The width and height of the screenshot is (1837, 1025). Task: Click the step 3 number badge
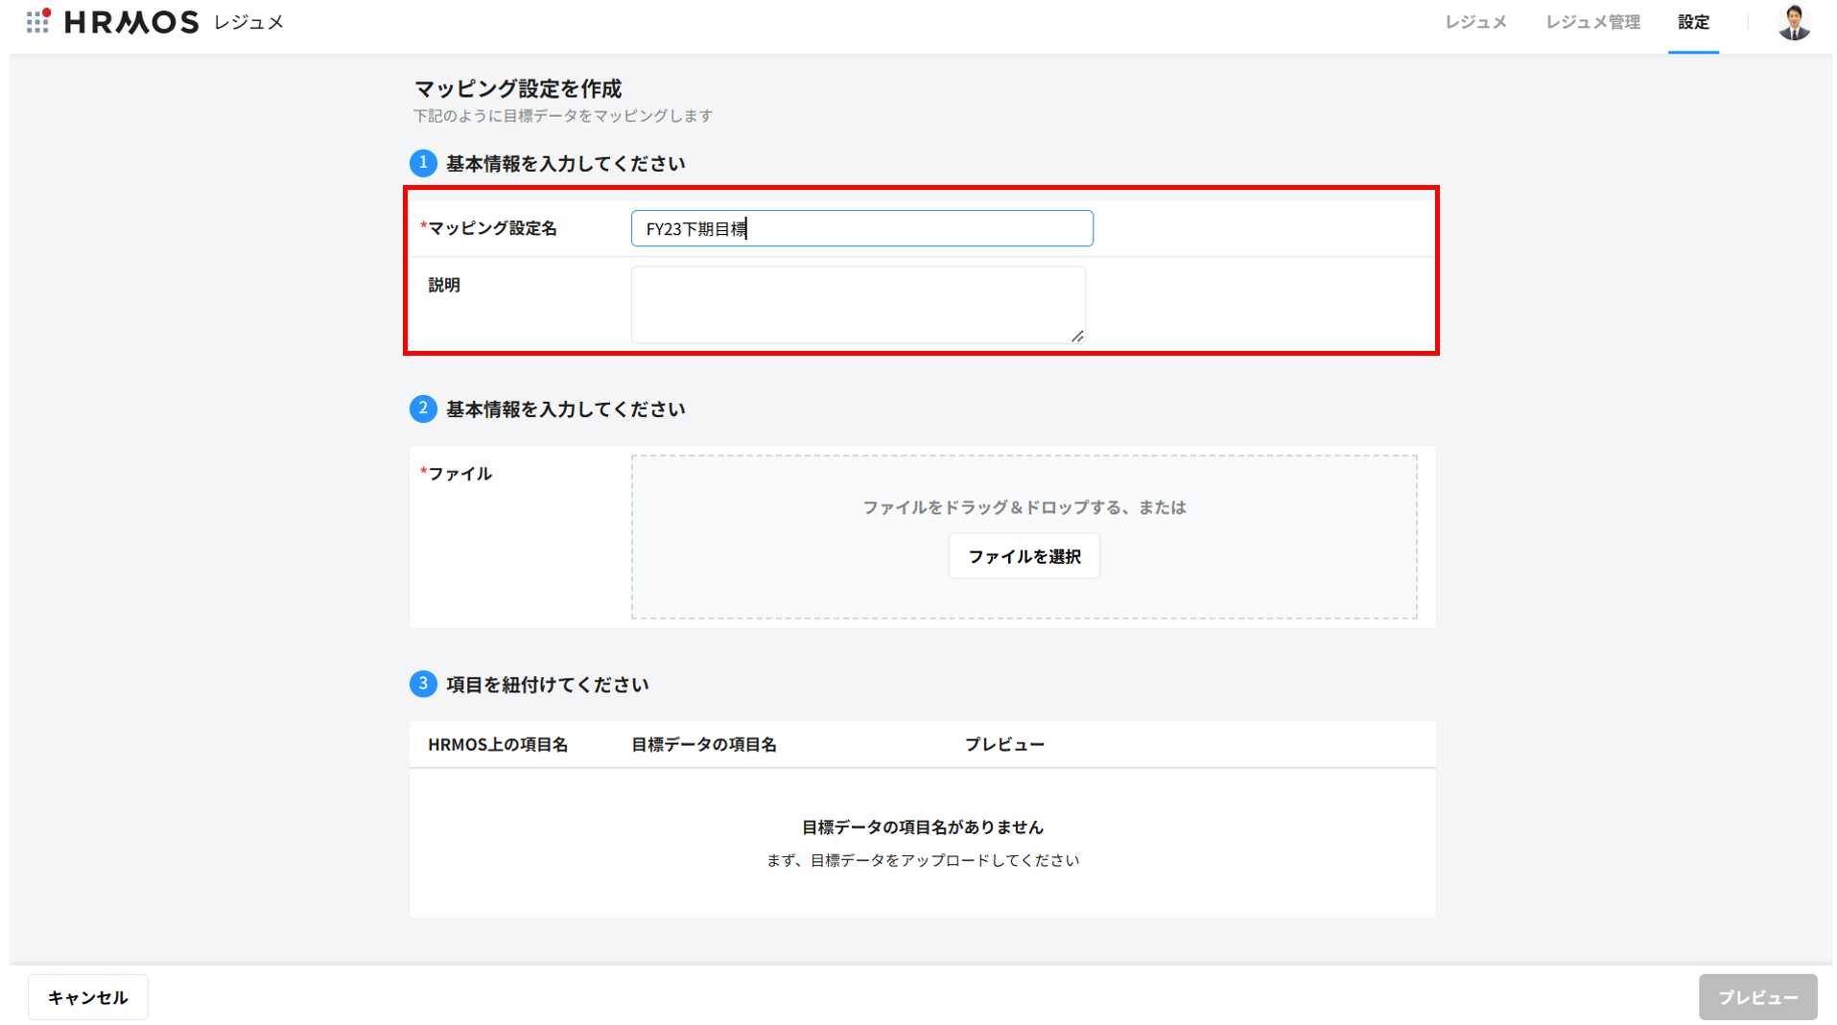423,684
